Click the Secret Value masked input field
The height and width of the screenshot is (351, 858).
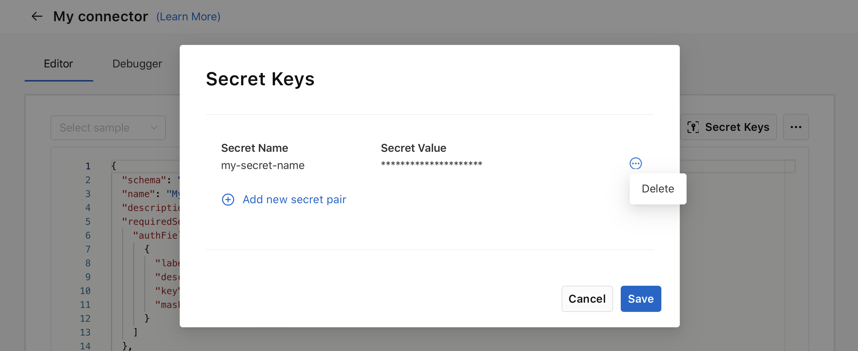point(432,164)
